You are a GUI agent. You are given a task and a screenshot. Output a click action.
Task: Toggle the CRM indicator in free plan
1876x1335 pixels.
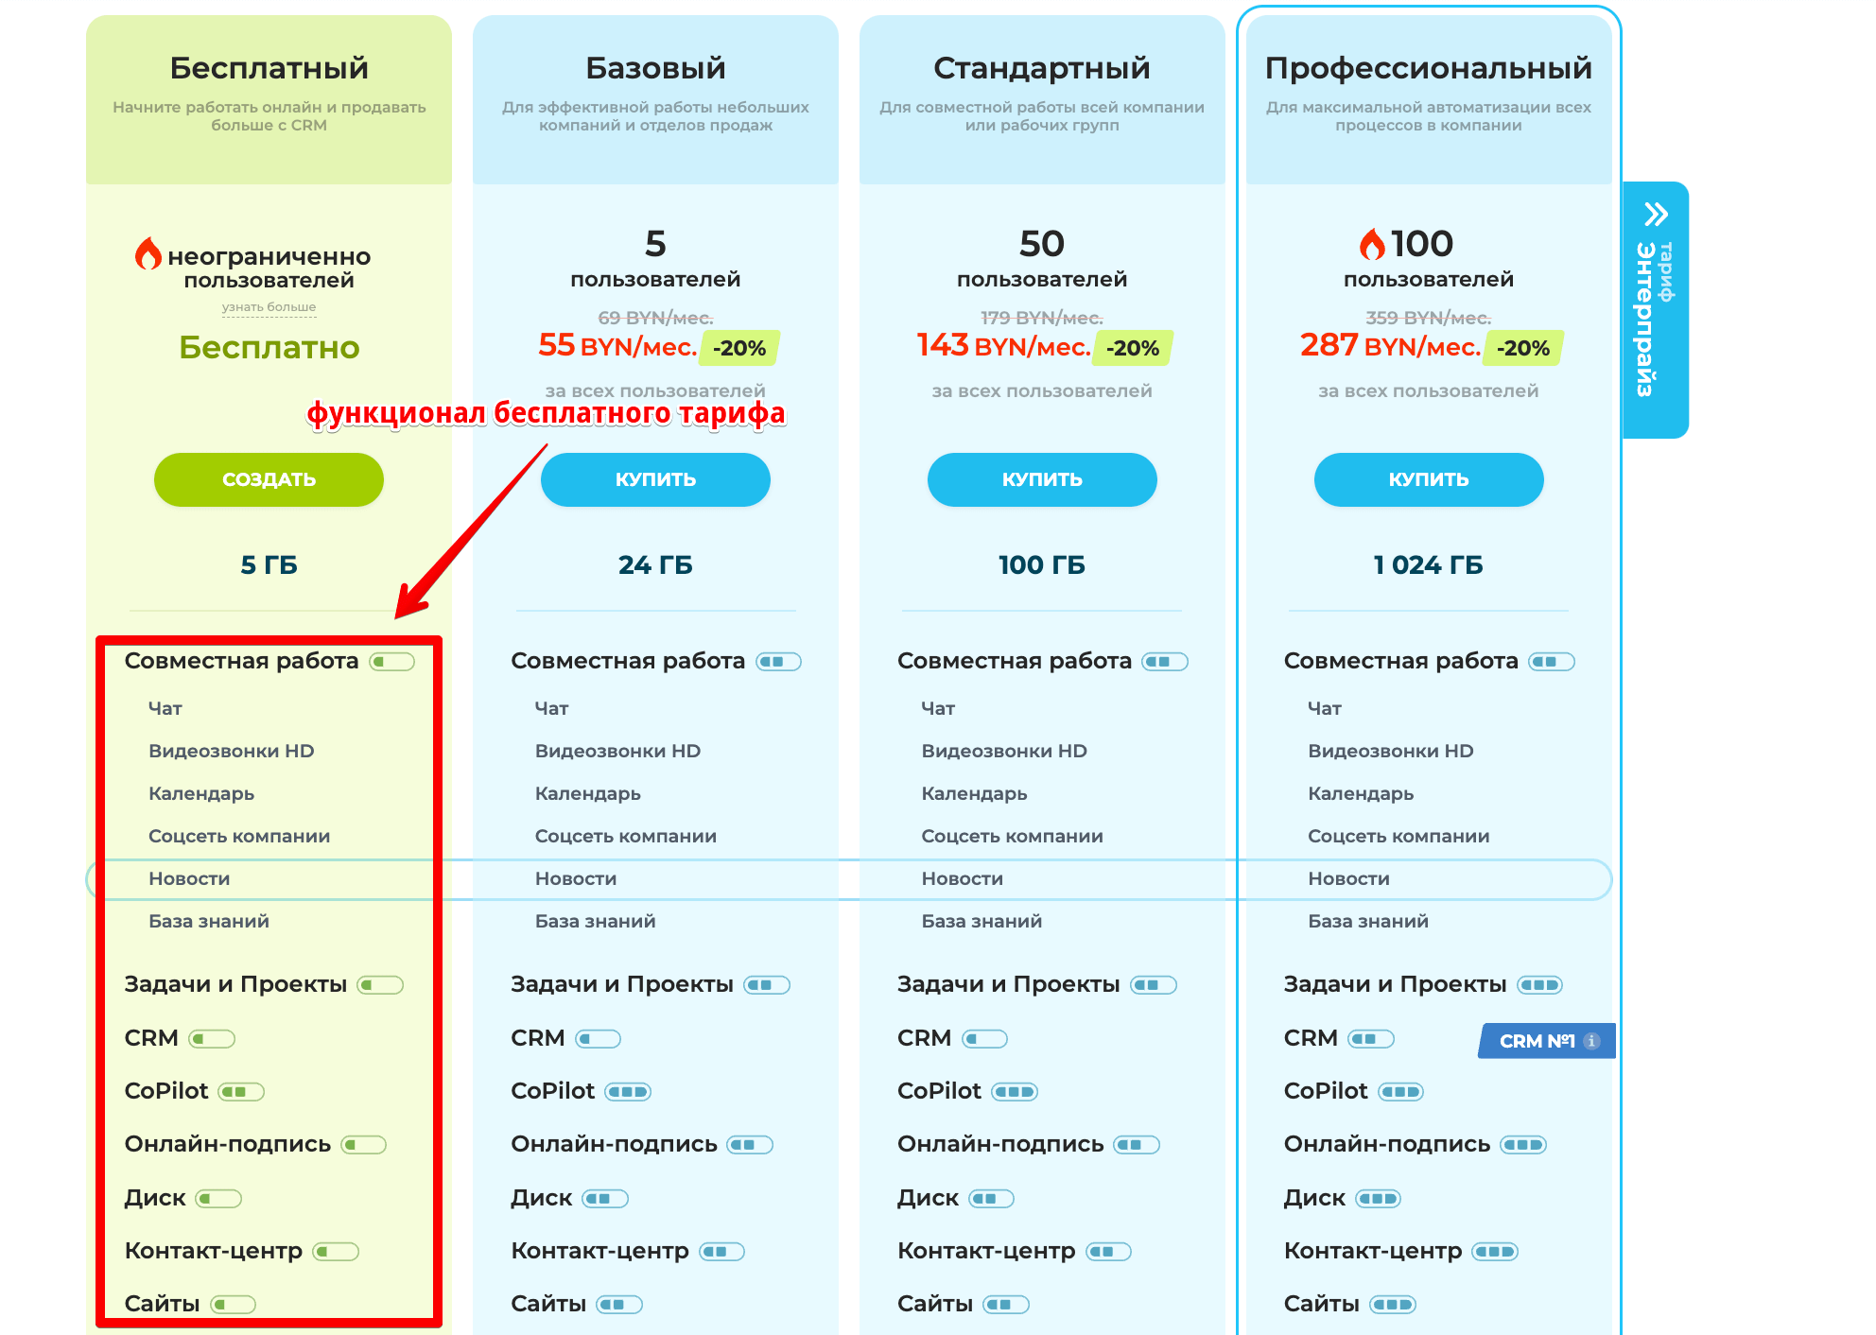click(x=212, y=1039)
